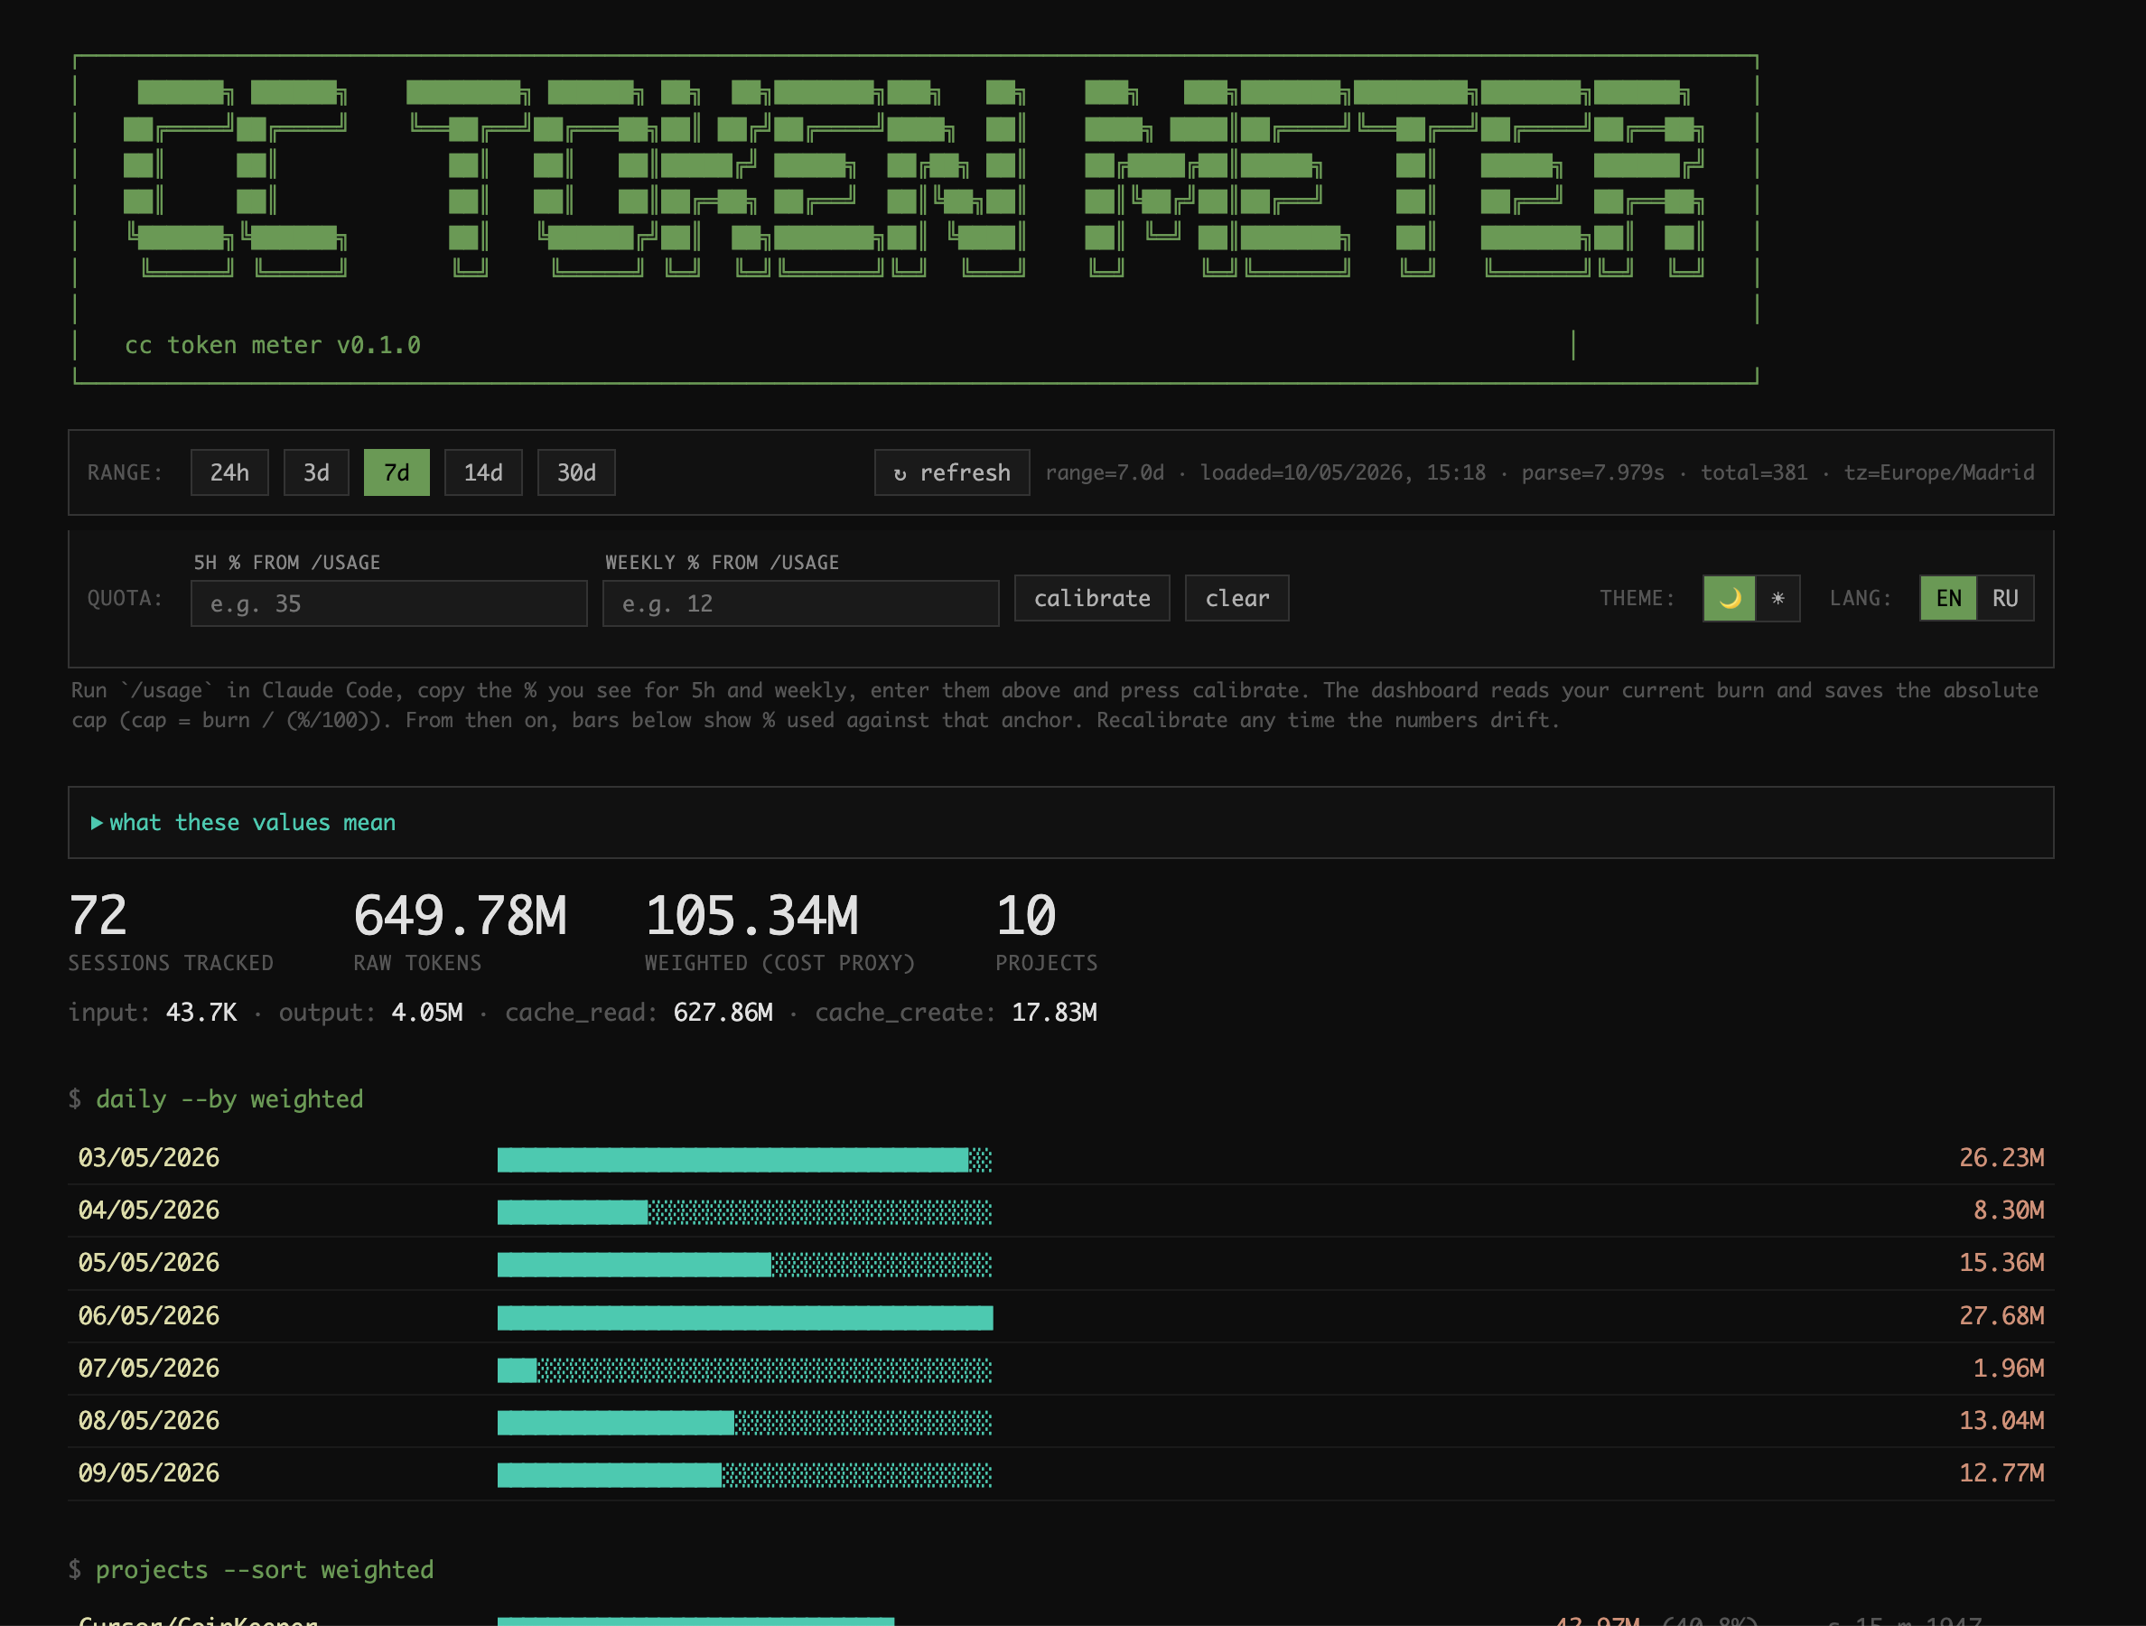Click the 07/05/2026 usage bar
The width and height of the screenshot is (2146, 1626).
tap(745, 1369)
